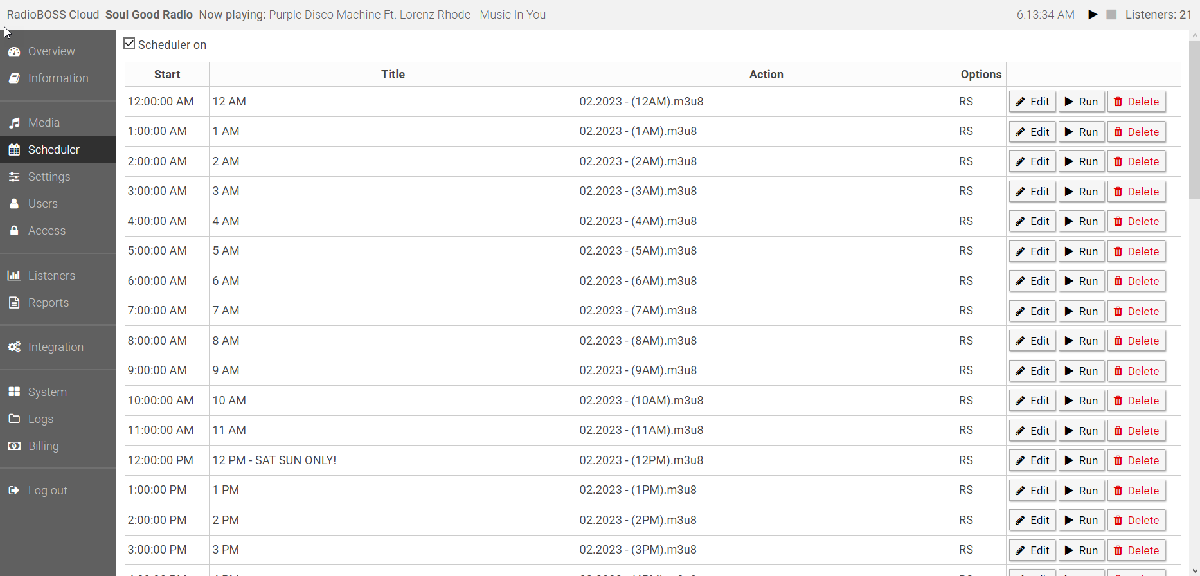Screen dimensions: 1200x576
Task: Delete the 12 PM - SAT SUN ONLY! event
Action: point(1136,460)
